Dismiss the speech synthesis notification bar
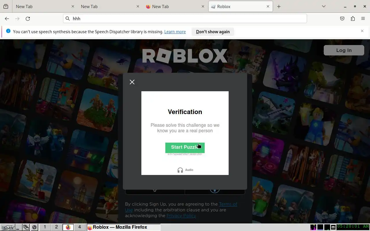This screenshot has height=231, width=370. click(x=362, y=31)
